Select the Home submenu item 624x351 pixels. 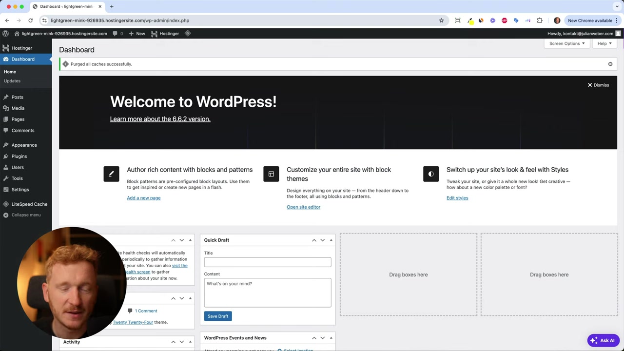(10, 72)
